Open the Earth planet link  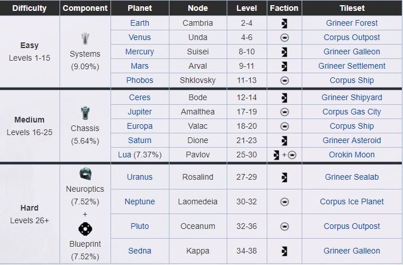(x=140, y=23)
